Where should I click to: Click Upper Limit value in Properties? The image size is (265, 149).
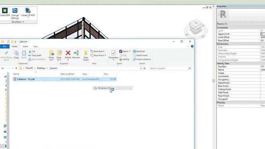pos(263,34)
